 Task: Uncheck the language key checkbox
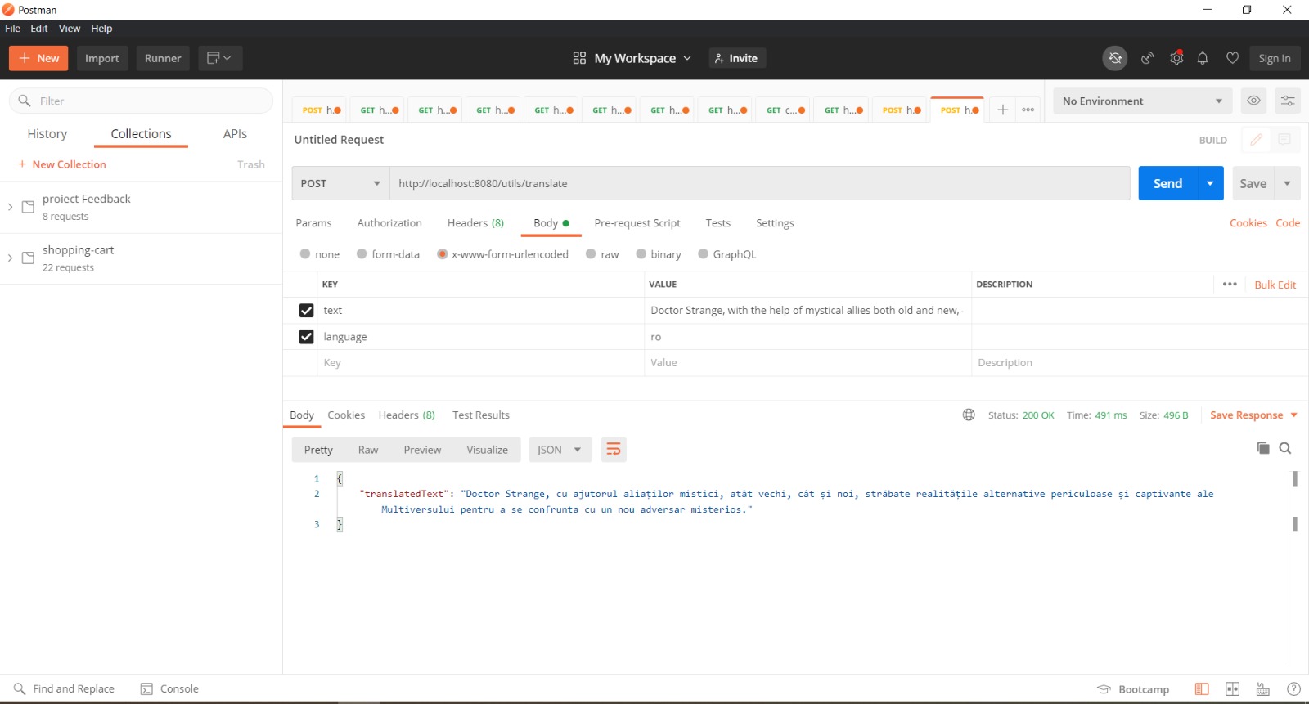pos(306,337)
